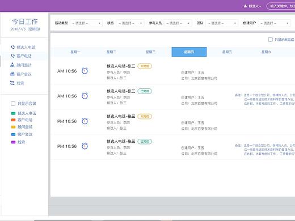
Task: Click alarm clock icon of first AM 10:56 row
Action: tap(85, 71)
